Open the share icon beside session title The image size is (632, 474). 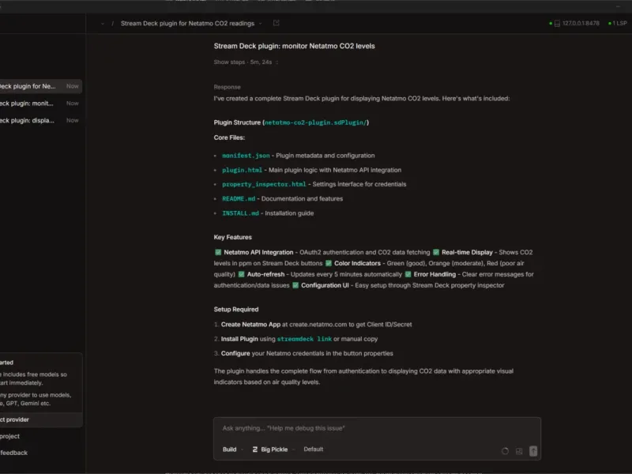tap(276, 23)
